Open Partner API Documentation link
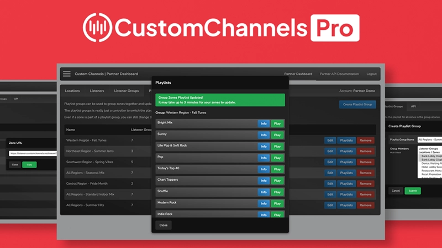Image resolution: width=442 pixels, height=248 pixels. click(339, 74)
